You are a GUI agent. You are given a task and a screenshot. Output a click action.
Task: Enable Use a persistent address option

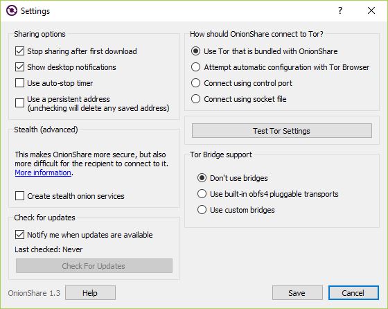coord(19,103)
